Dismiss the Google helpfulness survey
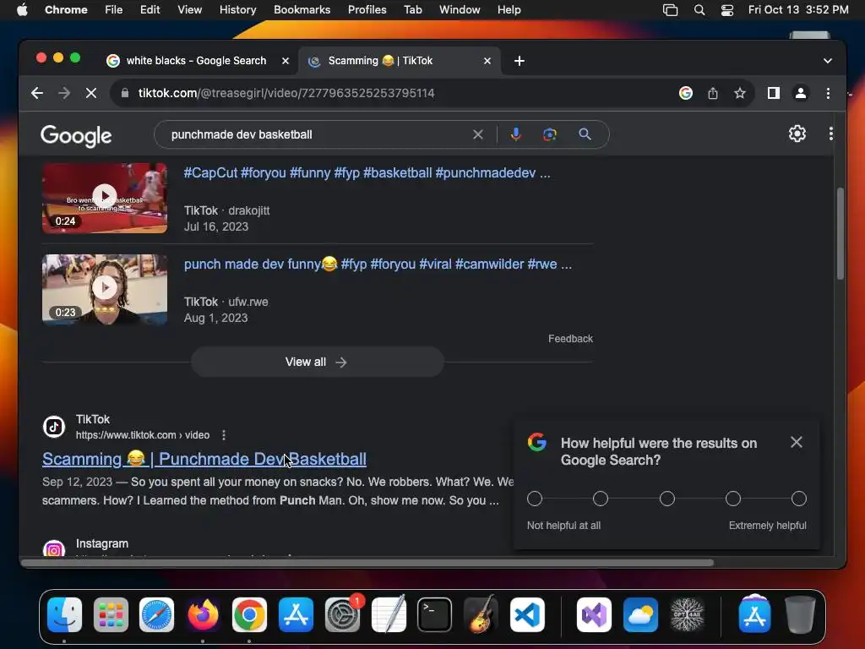The image size is (865, 649). pyautogui.click(x=796, y=442)
